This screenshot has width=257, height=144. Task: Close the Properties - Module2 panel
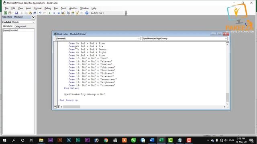(33, 17)
